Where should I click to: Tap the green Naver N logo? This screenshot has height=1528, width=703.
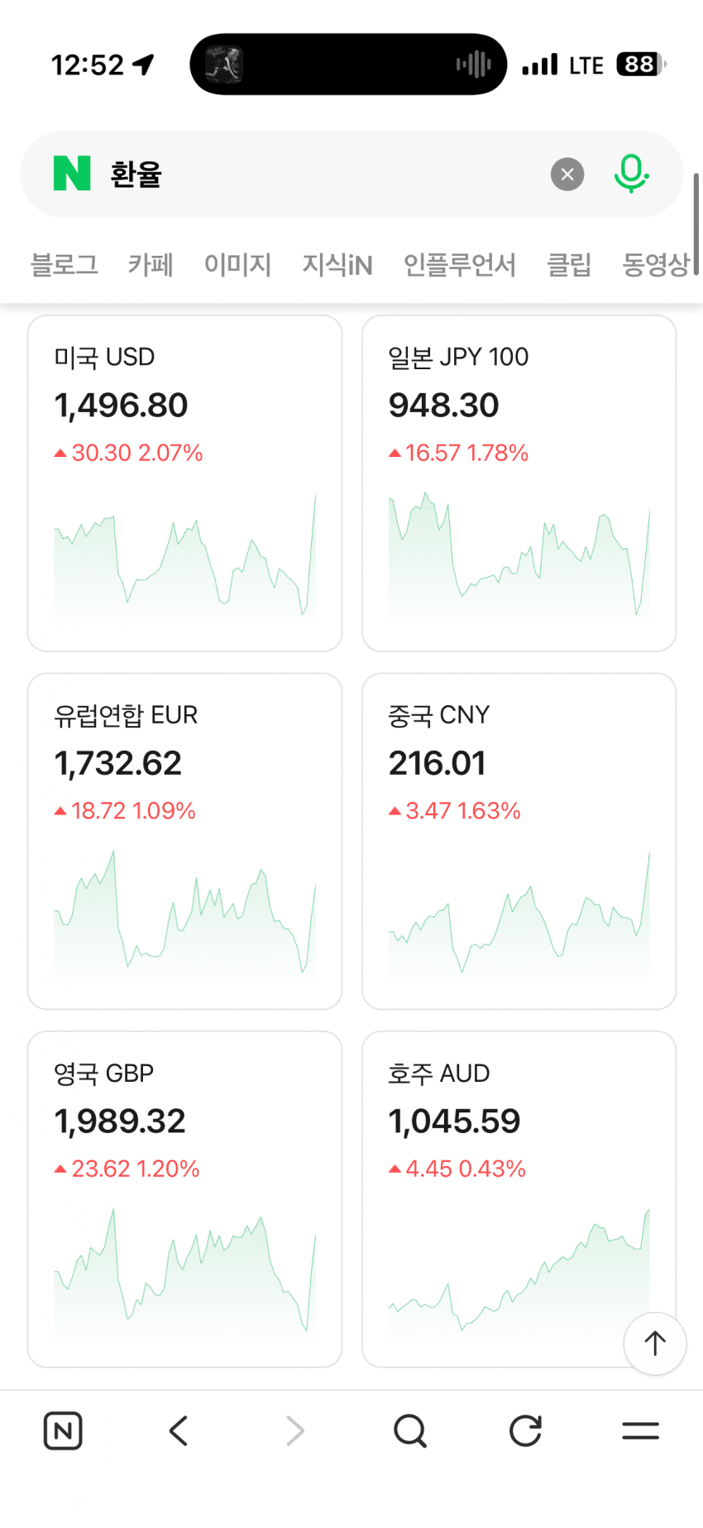click(72, 173)
